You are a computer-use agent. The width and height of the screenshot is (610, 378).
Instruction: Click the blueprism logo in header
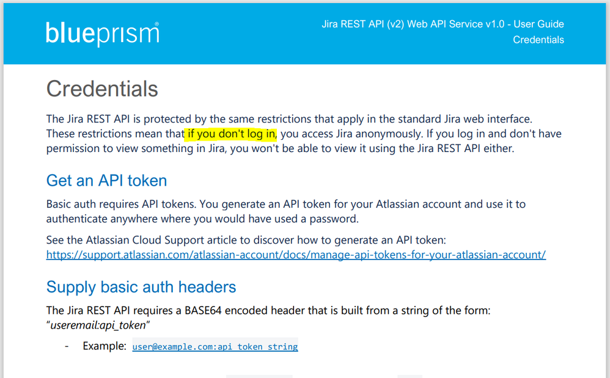point(101,33)
